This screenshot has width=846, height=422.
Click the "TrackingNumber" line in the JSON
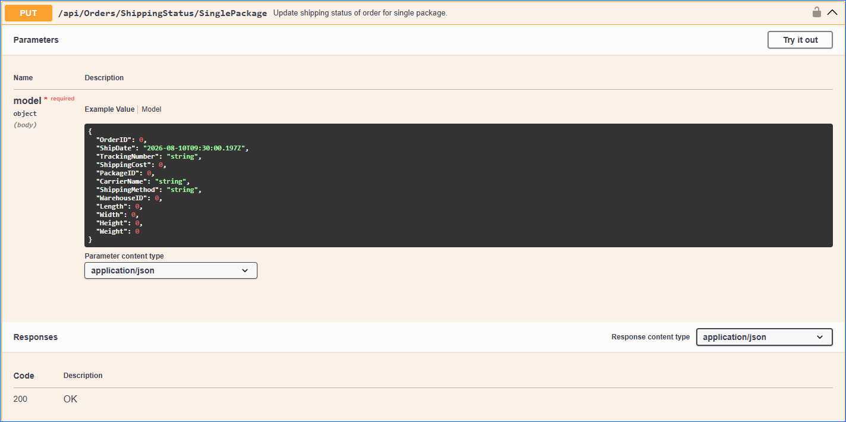149,156
